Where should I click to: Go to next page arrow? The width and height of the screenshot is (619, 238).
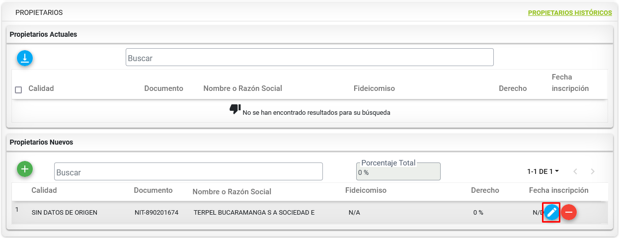(593, 171)
